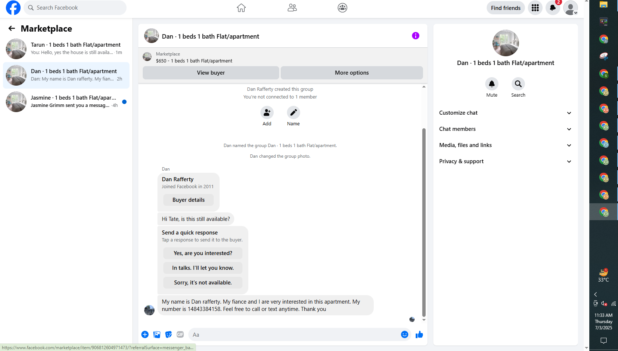Viewport: 618px width, 351px height.
Task: Click the Name pencil edit icon
Action: pyautogui.click(x=294, y=112)
